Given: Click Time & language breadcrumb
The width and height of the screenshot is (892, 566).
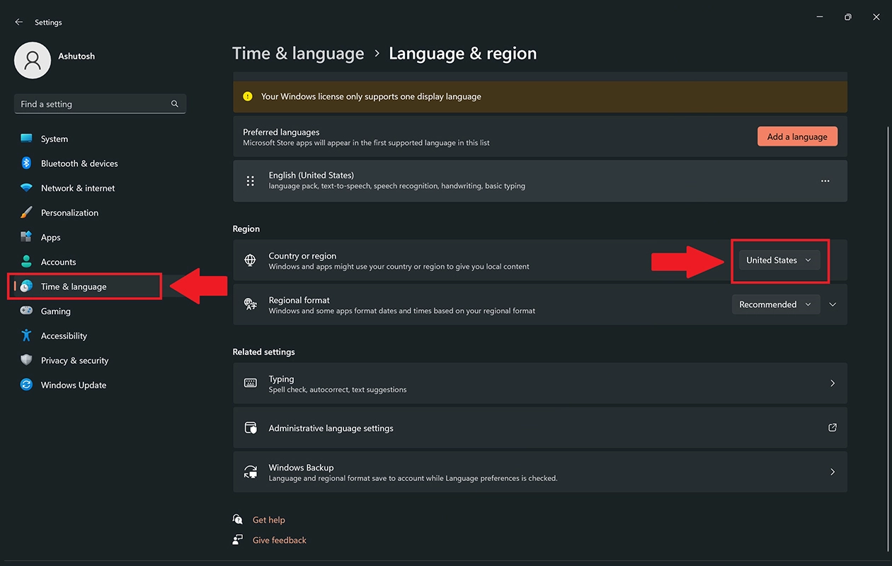Looking at the screenshot, I should (x=298, y=54).
